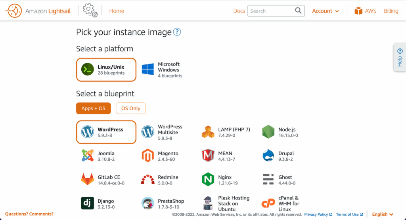This screenshot has width=406, height=220.
Task: Click the search magnifier icon
Action: tap(298, 11)
